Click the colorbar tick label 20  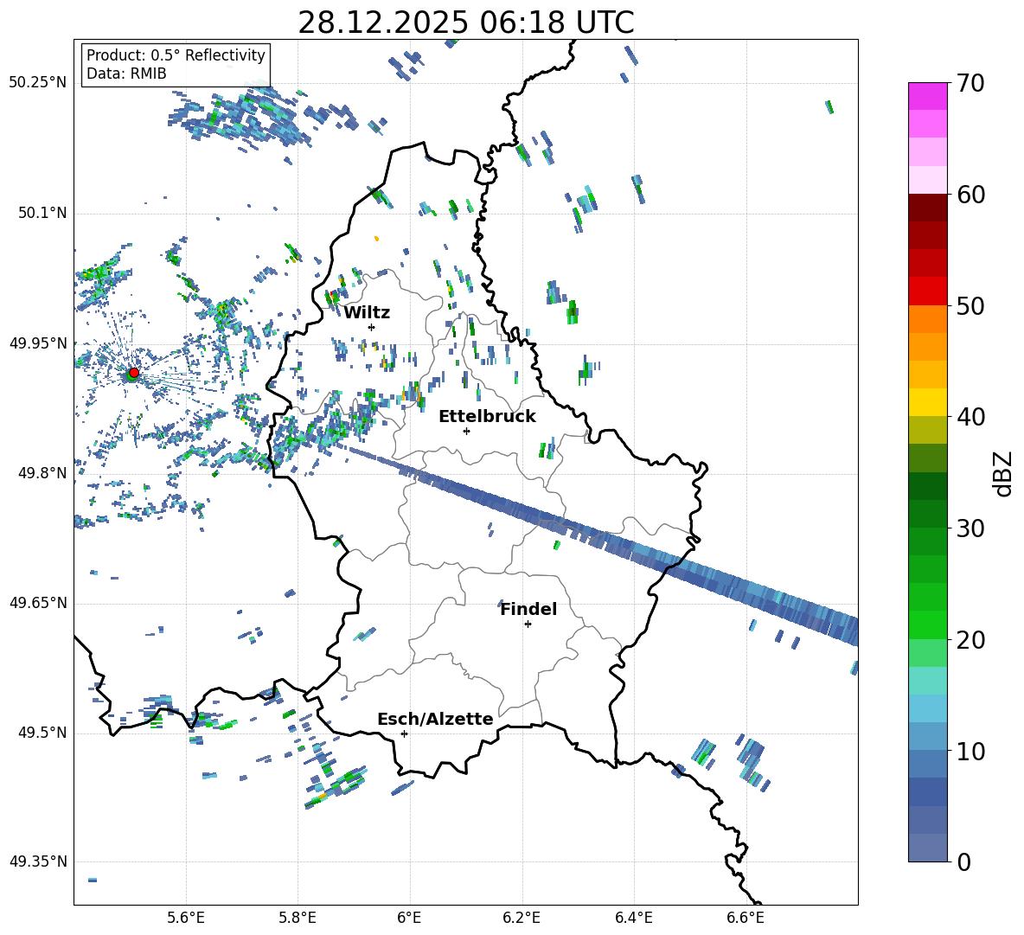tap(970, 640)
